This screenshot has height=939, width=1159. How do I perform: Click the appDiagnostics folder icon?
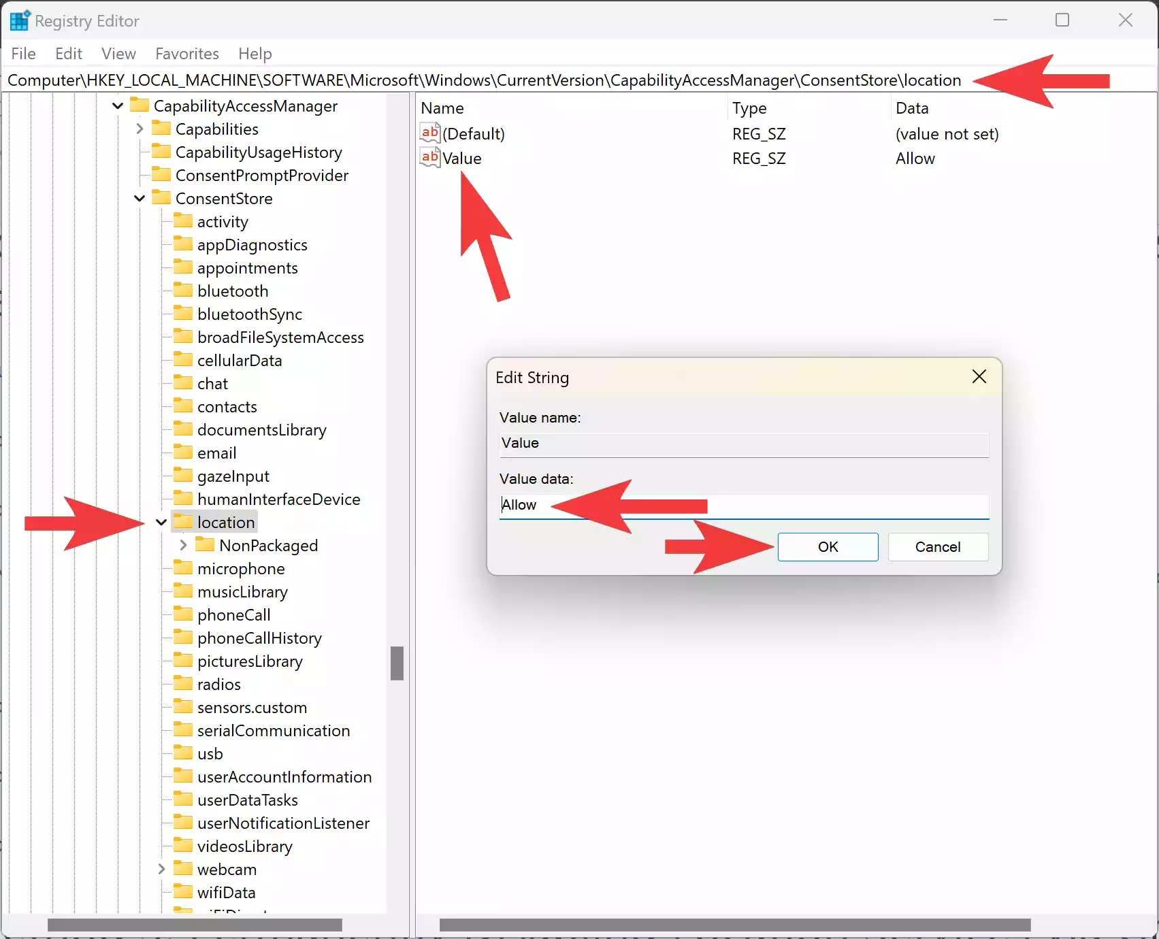[183, 244]
